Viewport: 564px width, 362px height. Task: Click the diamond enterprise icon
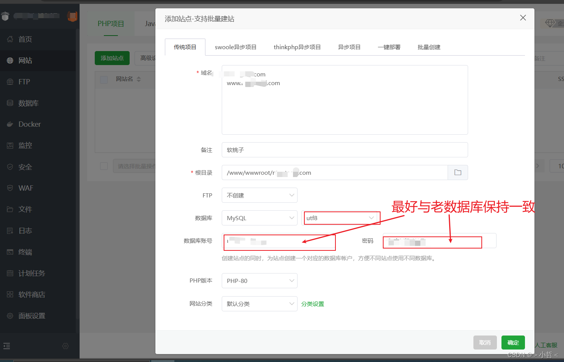coord(550,23)
